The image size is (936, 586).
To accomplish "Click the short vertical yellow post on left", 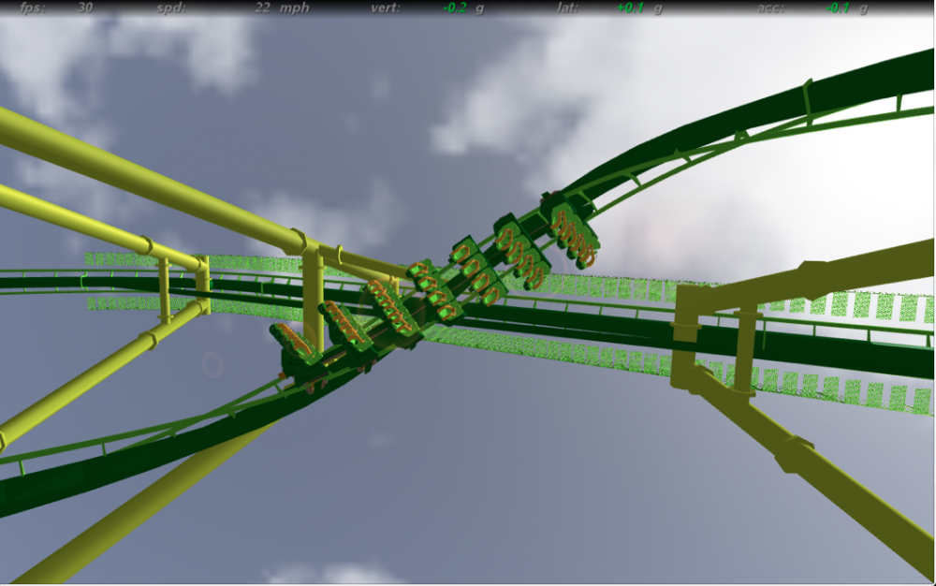I will point(165,290).
